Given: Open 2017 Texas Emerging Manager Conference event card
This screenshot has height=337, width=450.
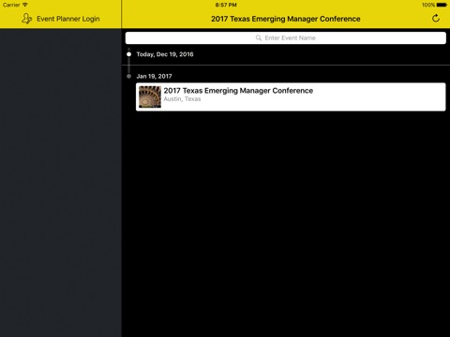Looking at the screenshot, I should [x=291, y=96].
